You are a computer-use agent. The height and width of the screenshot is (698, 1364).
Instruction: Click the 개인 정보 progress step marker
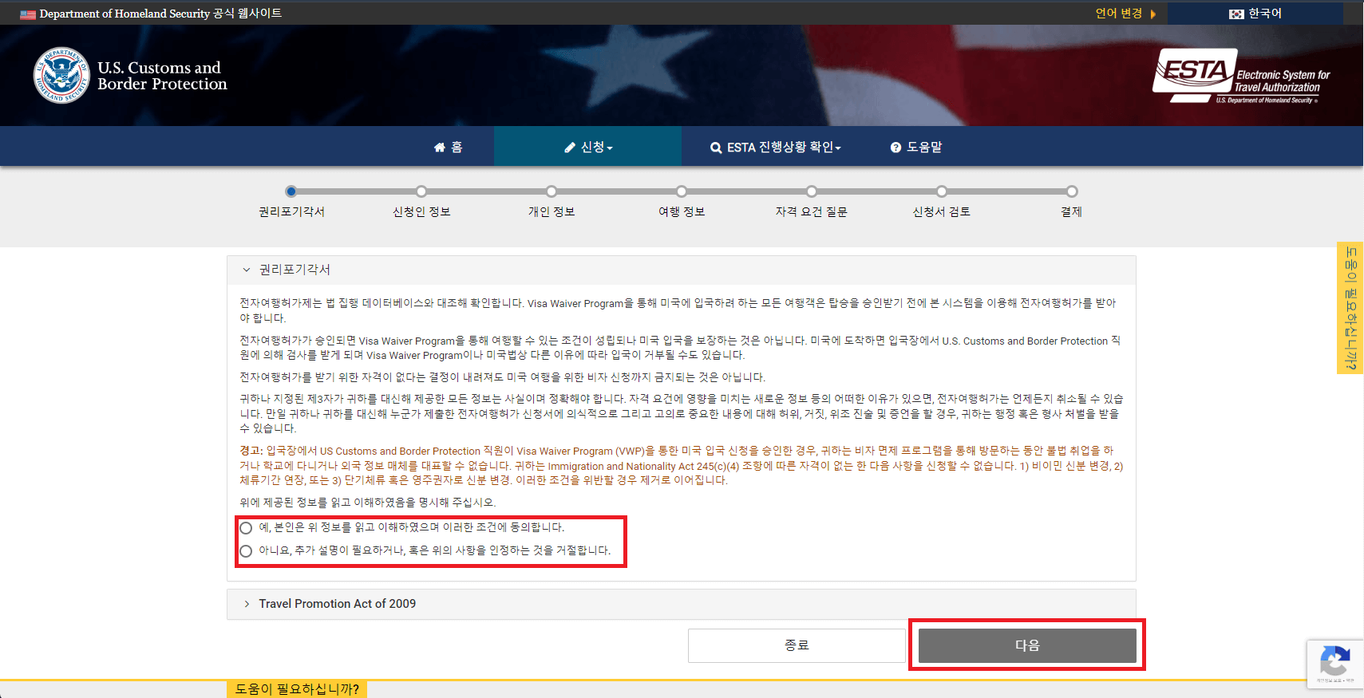point(552,191)
